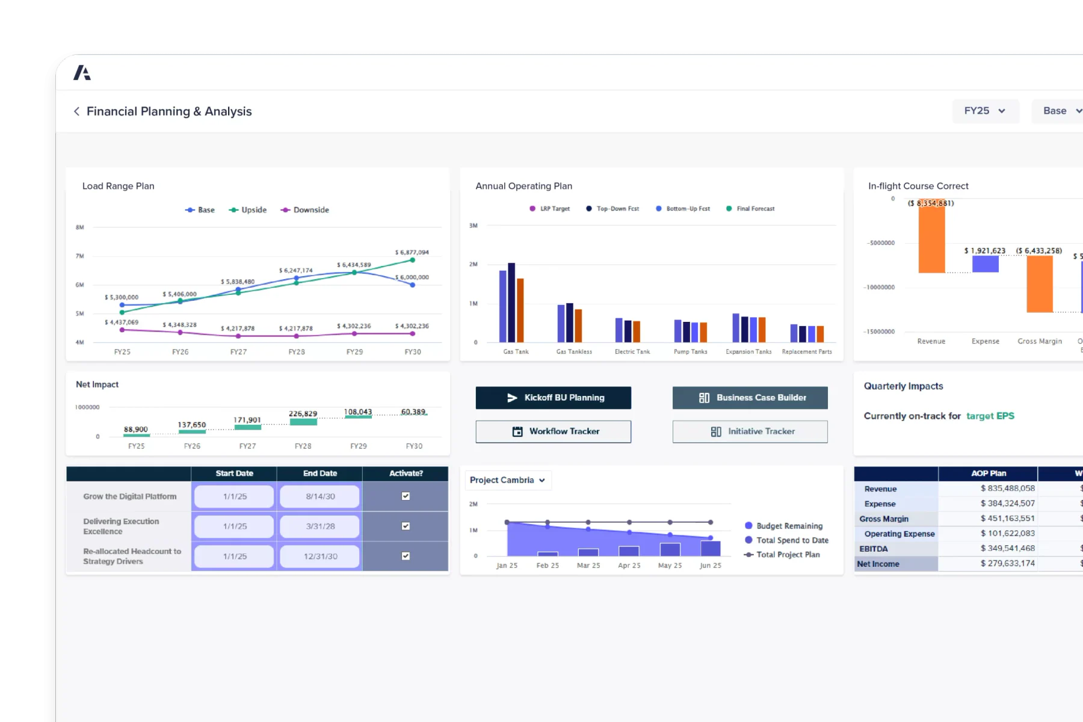1083x722 pixels.
Task: Open the Initiative Tracker button
Action: point(750,431)
